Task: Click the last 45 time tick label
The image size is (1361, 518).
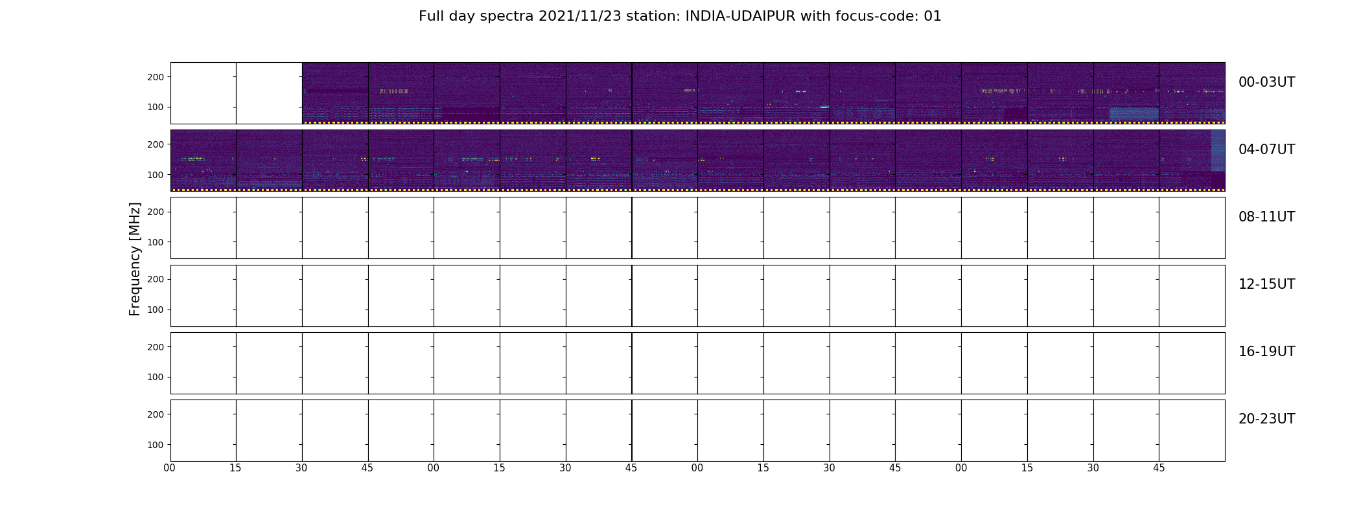Action: click(1159, 468)
